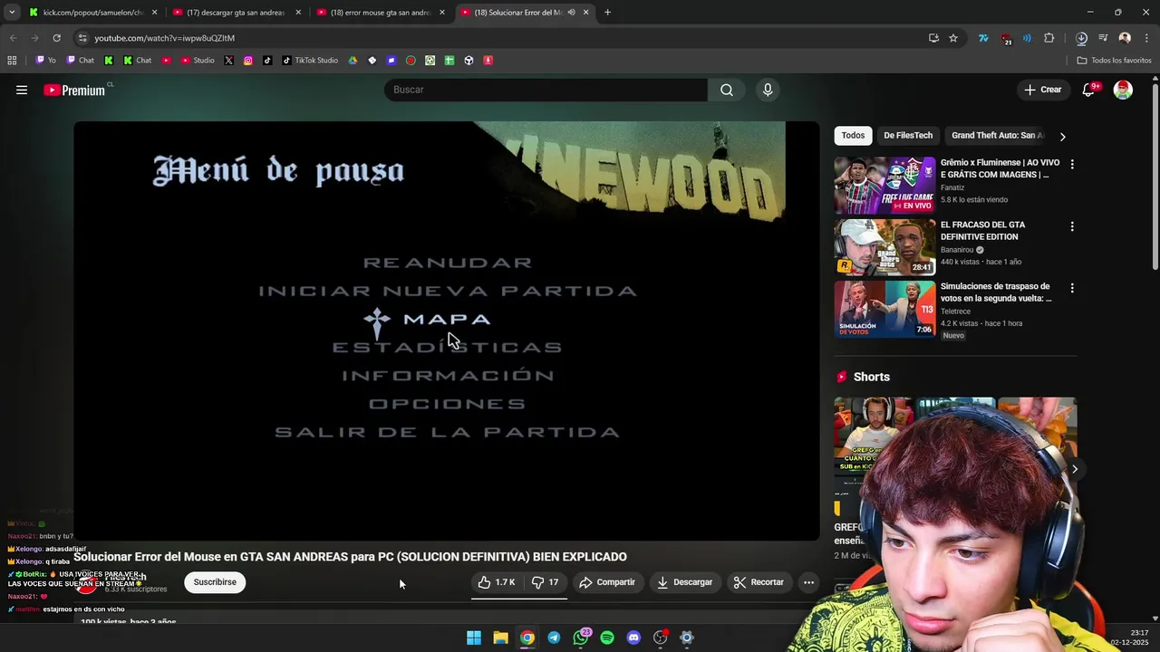Click the address bar URL
This screenshot has width=1160, height=652.
tap(165, 38)
